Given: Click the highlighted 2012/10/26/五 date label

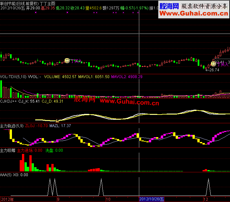Looking at the screenshot, I should (x=152, y=199).
